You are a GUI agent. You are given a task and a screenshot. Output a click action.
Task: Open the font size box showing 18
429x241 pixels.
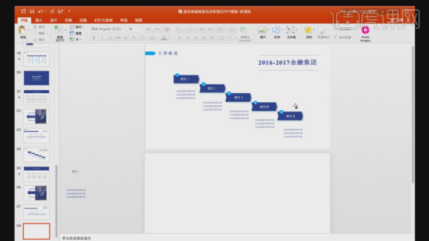[x=135, y=29]
